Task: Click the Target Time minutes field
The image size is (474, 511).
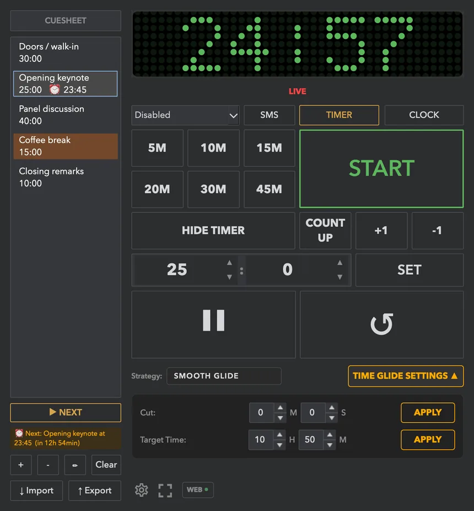Action: 311,440
